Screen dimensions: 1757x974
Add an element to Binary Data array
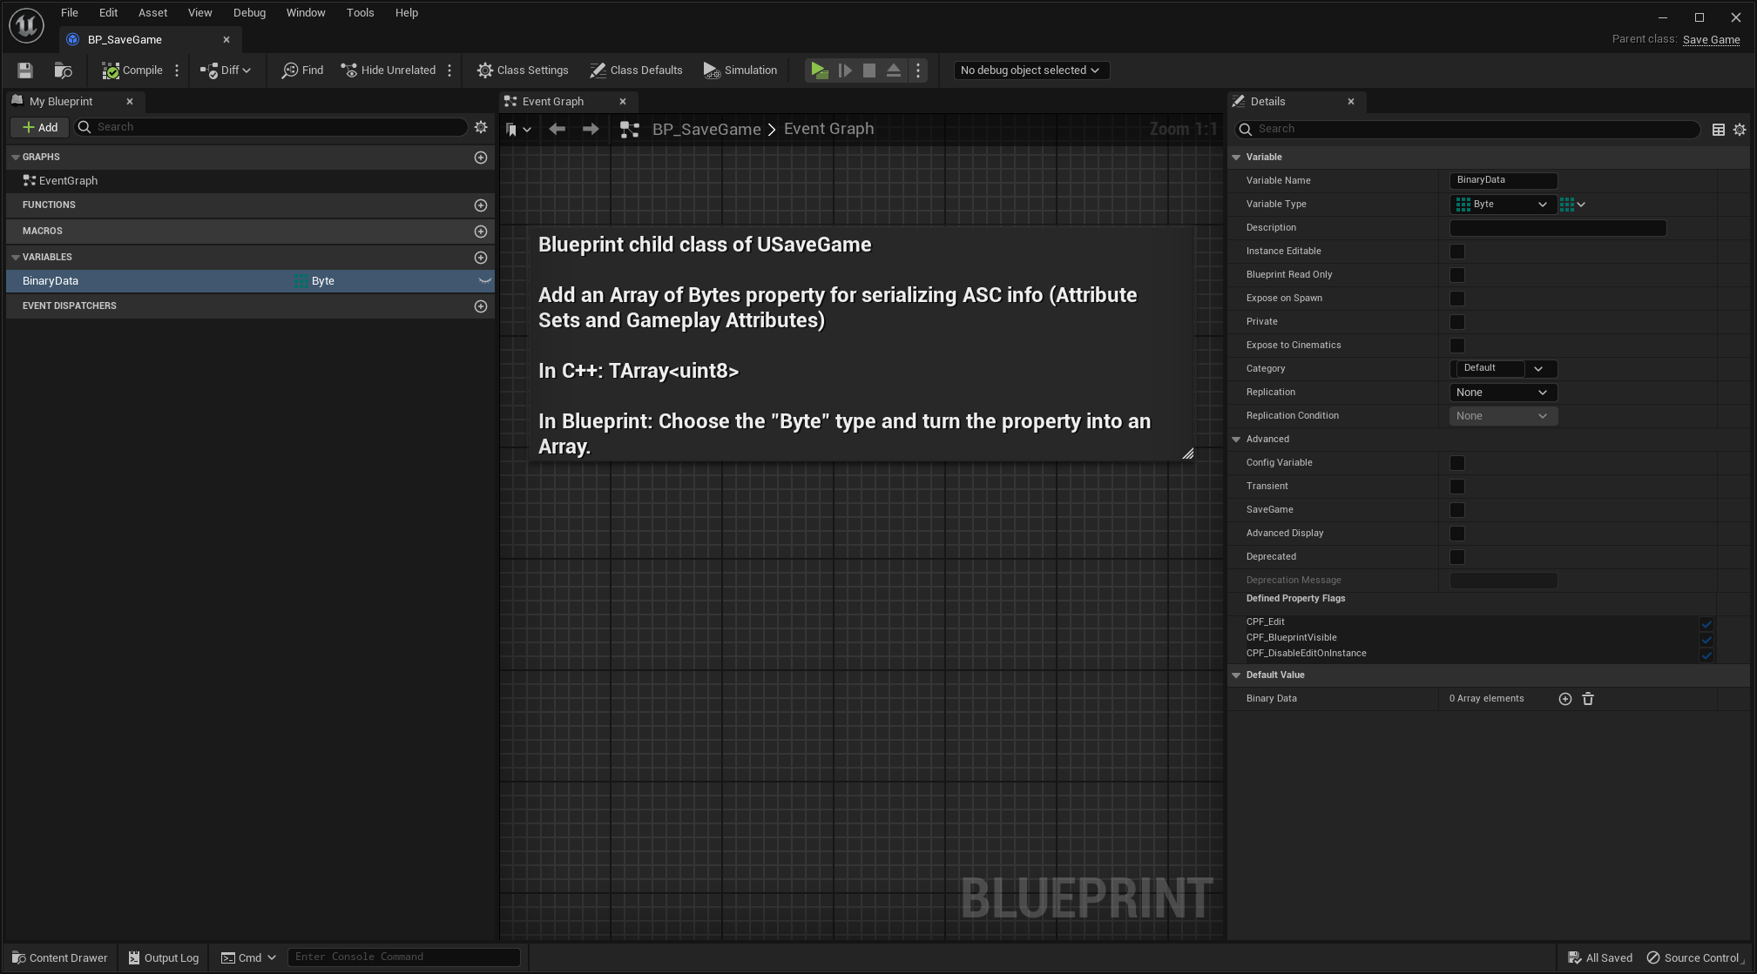click(1564, 699)
